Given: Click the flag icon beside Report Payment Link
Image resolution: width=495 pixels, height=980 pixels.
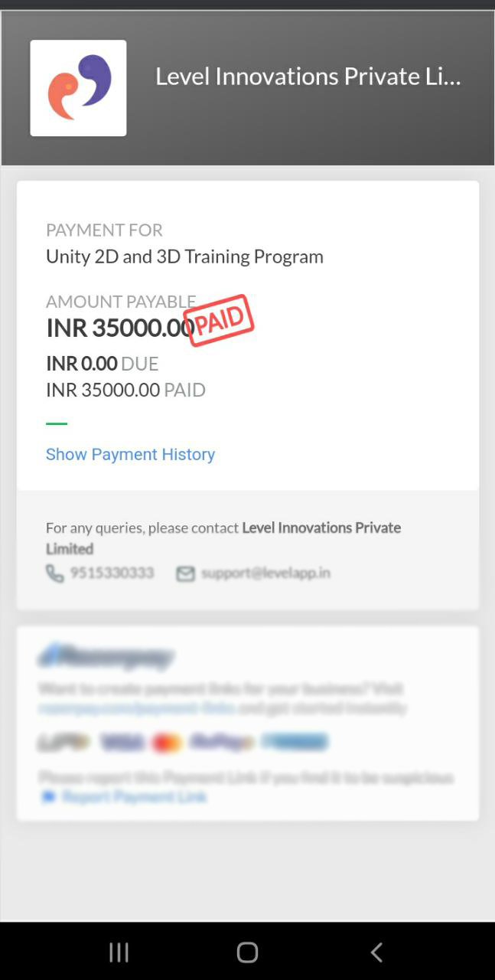Looking at the screenshot, I should coord(49,797).
